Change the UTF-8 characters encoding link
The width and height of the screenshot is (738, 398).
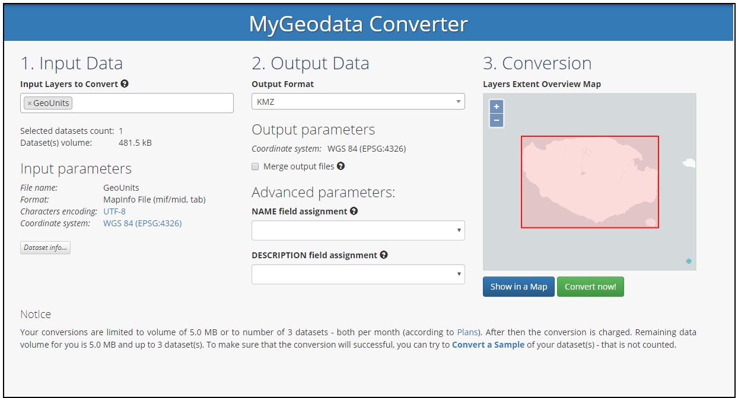[114, 211]
